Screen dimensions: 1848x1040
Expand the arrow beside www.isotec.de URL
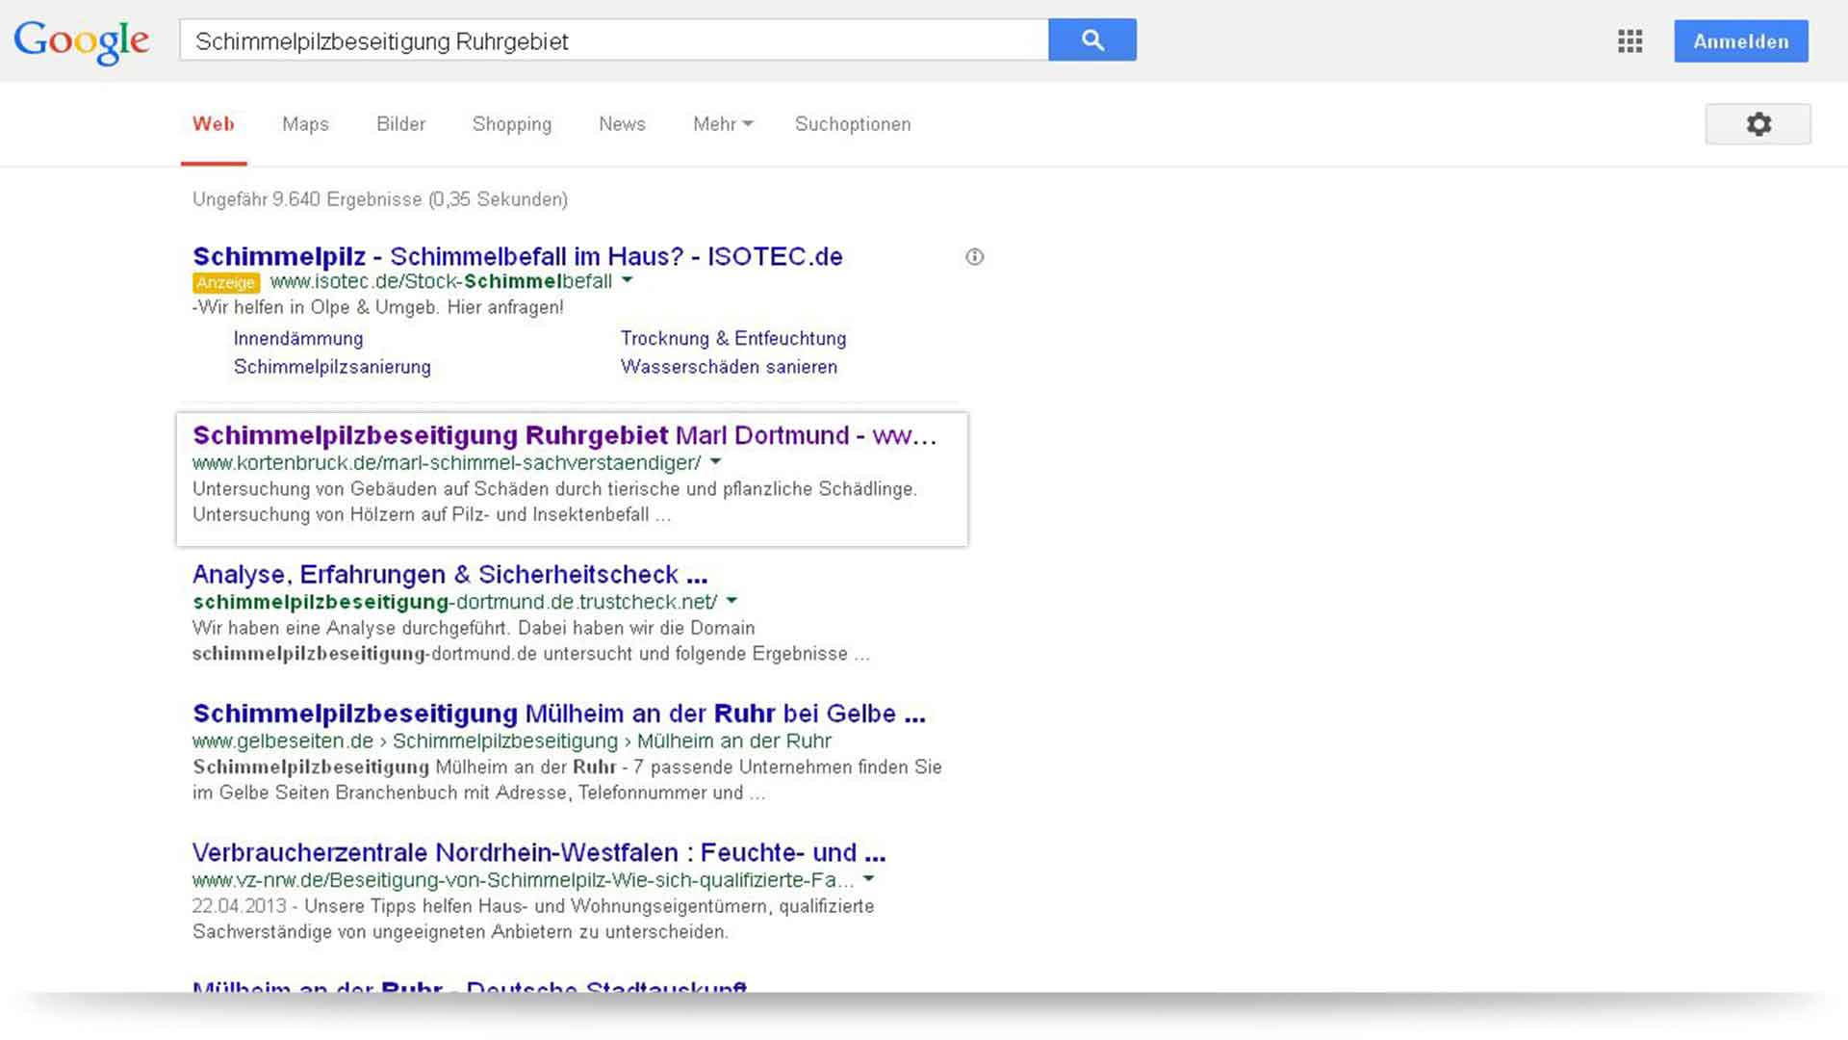(x=628, y=280)
